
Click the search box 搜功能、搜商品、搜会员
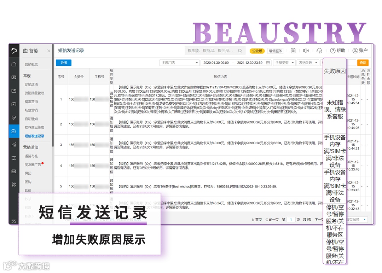(x=214, y=51)
